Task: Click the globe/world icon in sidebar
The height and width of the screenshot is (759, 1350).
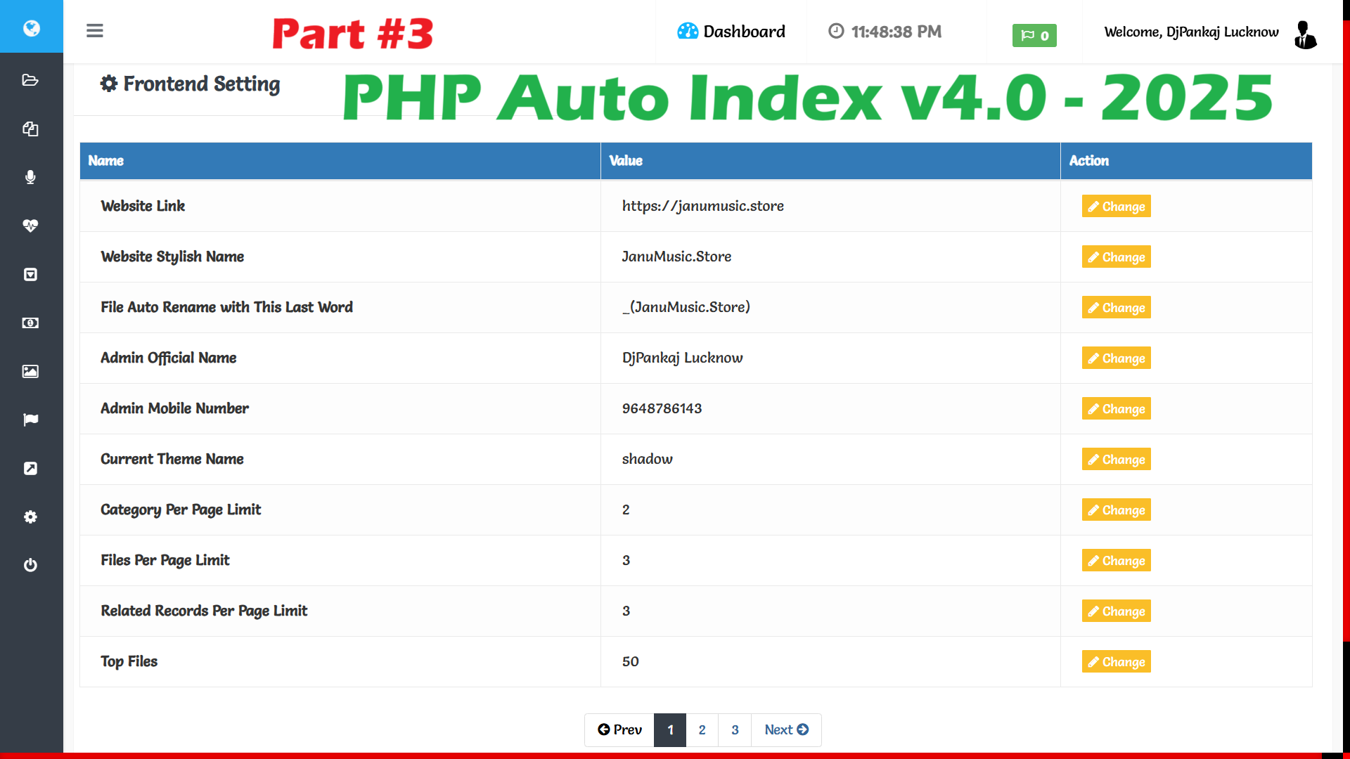Action: [x=32, y=28]
